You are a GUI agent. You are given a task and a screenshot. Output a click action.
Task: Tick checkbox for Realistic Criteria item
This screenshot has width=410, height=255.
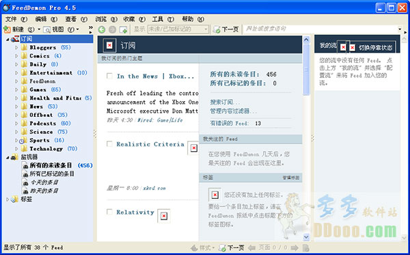pos(109,144)
